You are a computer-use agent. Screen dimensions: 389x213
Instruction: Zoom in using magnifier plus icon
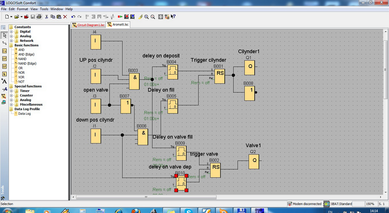(x=146, y=17)
